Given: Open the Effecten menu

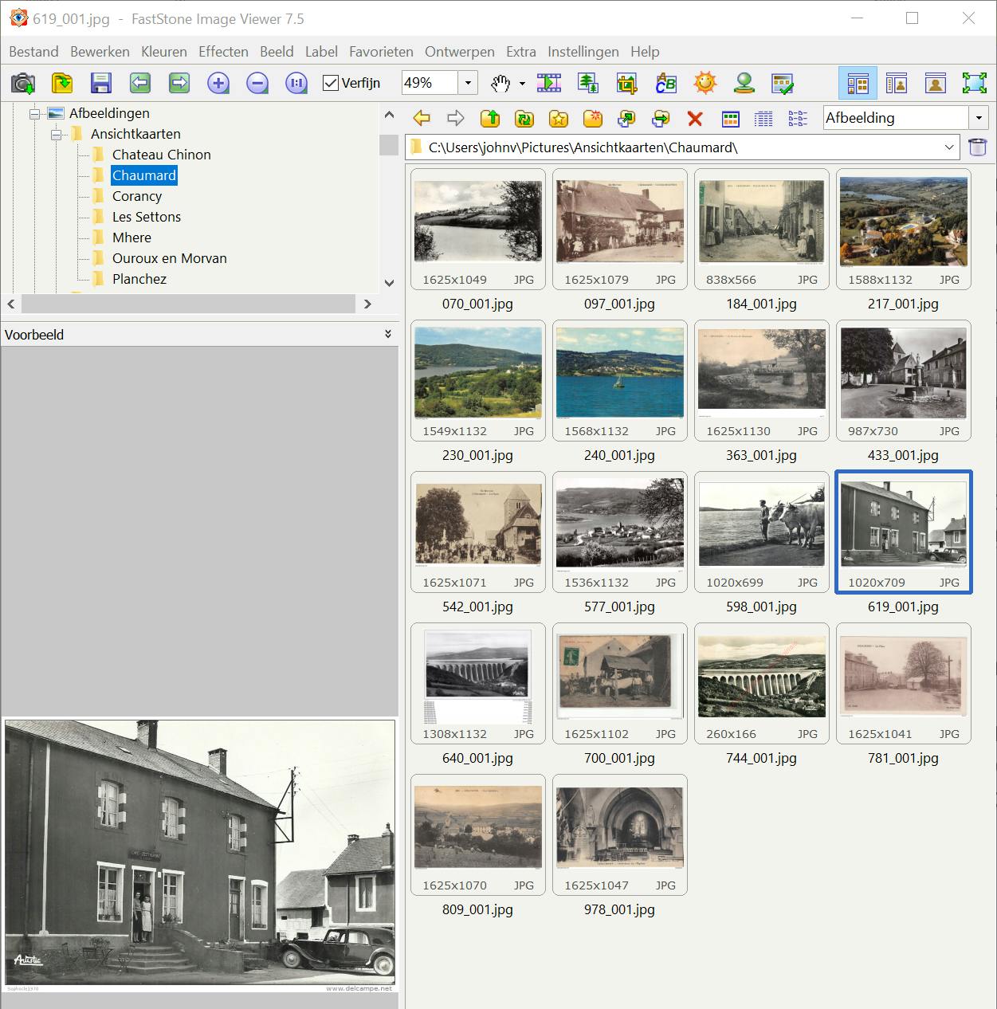Looking at the screenshot, I should click(x=223, y=52).
